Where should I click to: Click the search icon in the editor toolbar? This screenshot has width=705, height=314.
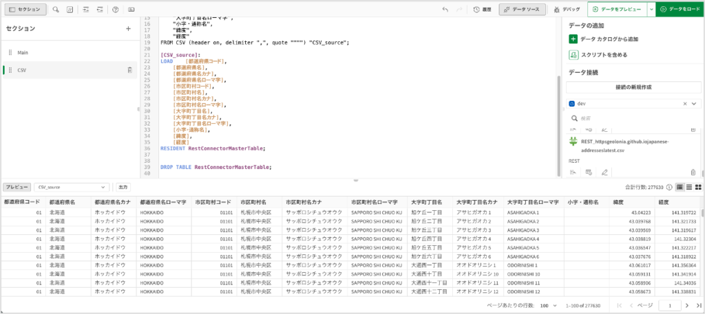(x=56, y=10)
